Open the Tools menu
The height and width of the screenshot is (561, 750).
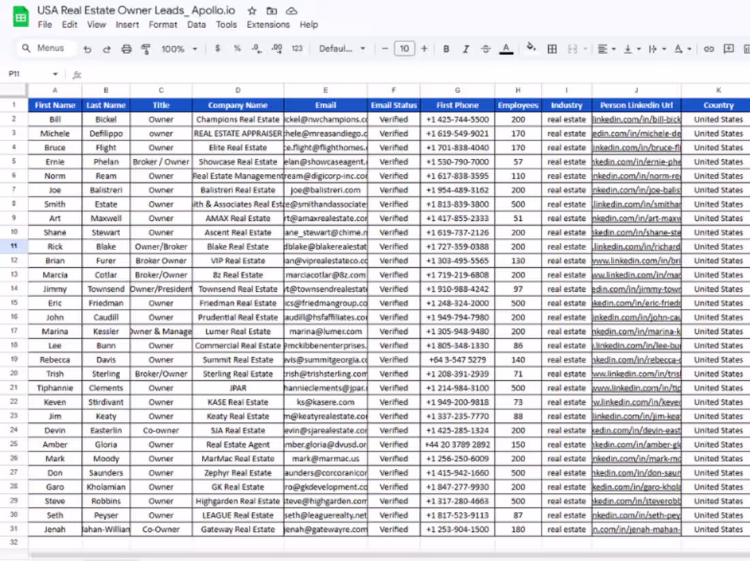pyautogui.click(x=226, y=25)
